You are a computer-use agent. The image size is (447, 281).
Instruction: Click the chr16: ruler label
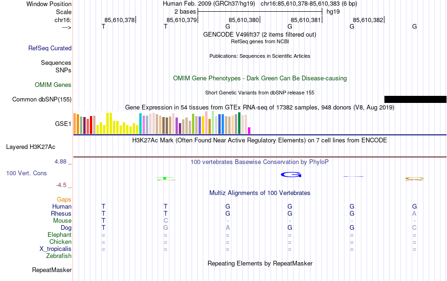(63, 20)
